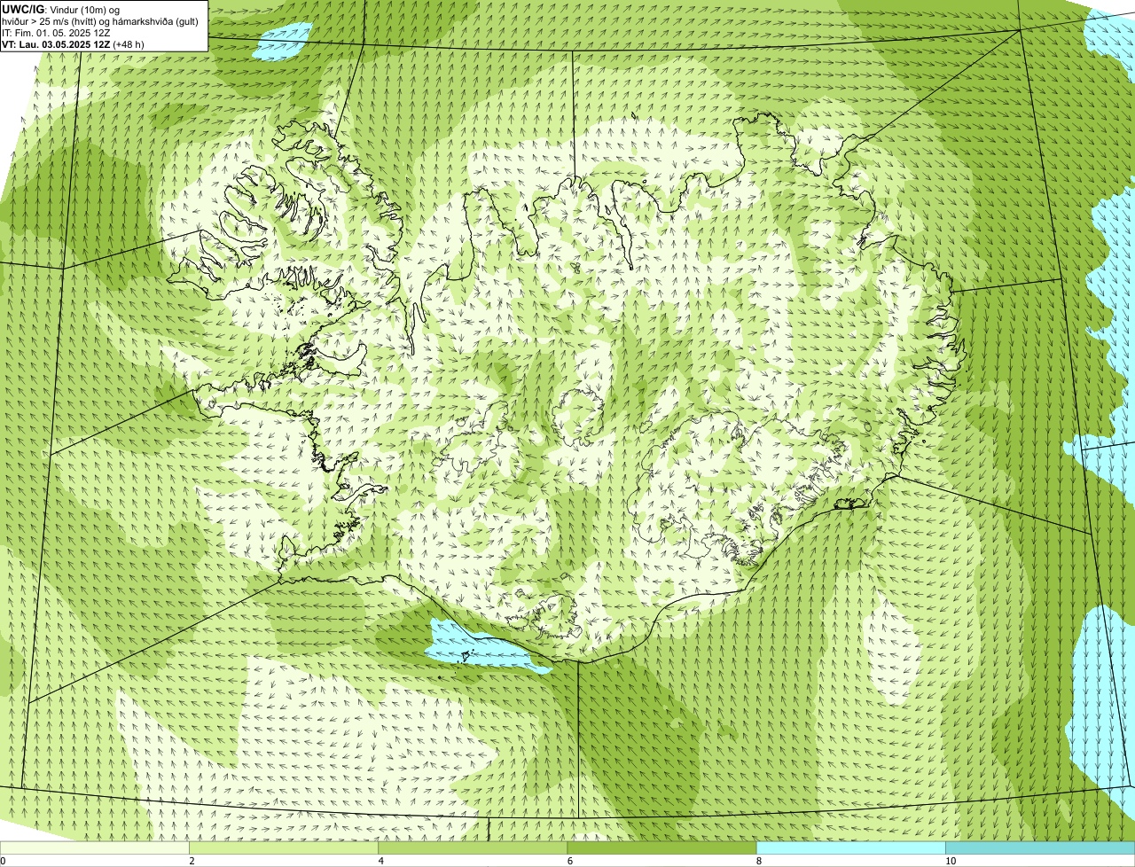The image size is (1135, 867).
Task: Click the text 'hviður > 25 m/s (hvítt) og hámarkshviða (gult)'
Action: [102, 21]
